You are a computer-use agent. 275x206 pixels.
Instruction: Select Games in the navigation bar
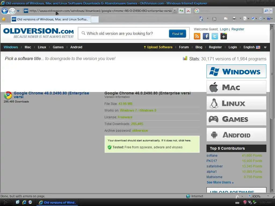[58, 47]
